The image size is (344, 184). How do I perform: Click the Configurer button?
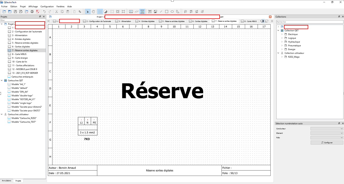(327, 143)
